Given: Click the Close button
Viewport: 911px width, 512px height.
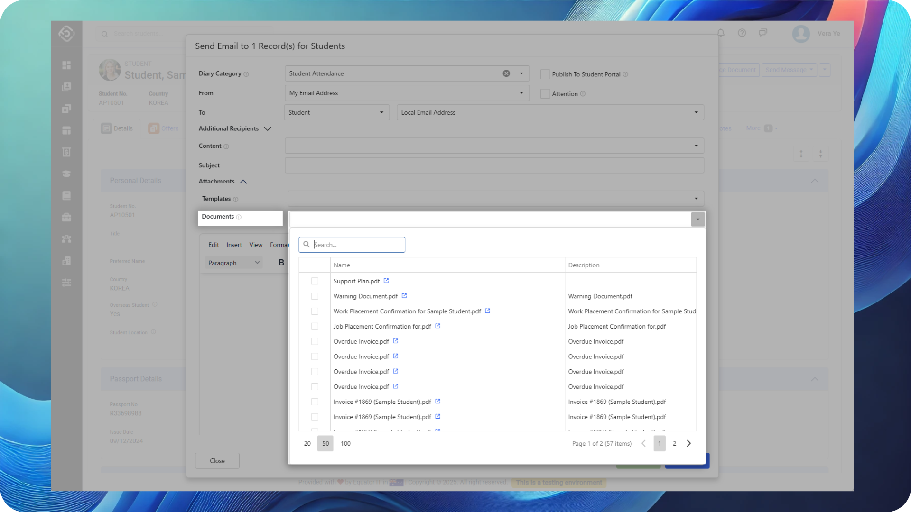Looking at the screenshot, I should click(x=217, y=461).
